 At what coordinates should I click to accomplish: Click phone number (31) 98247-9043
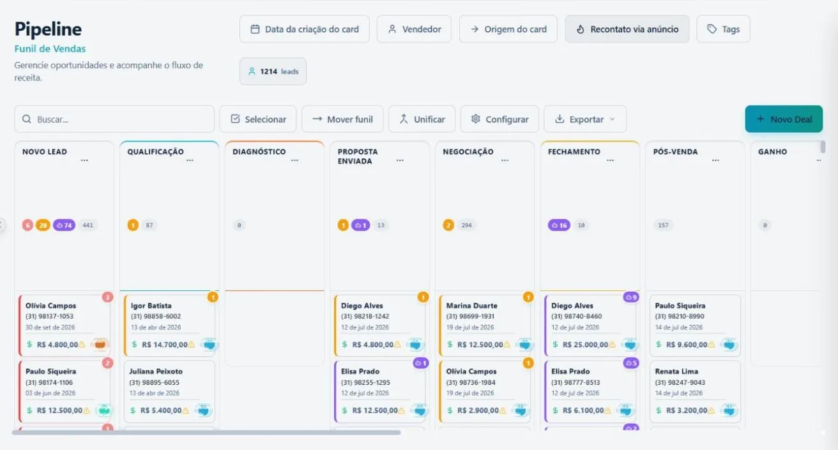coord(680,382)
